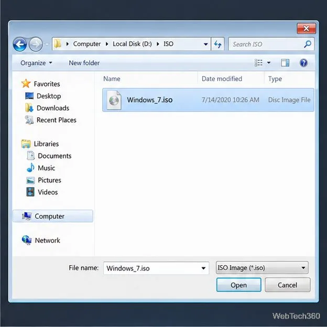This screenshot has height=327, width=327.
Task: Select Local Disk (D:) breadcrumb
Action: click(x=132, y=44)
